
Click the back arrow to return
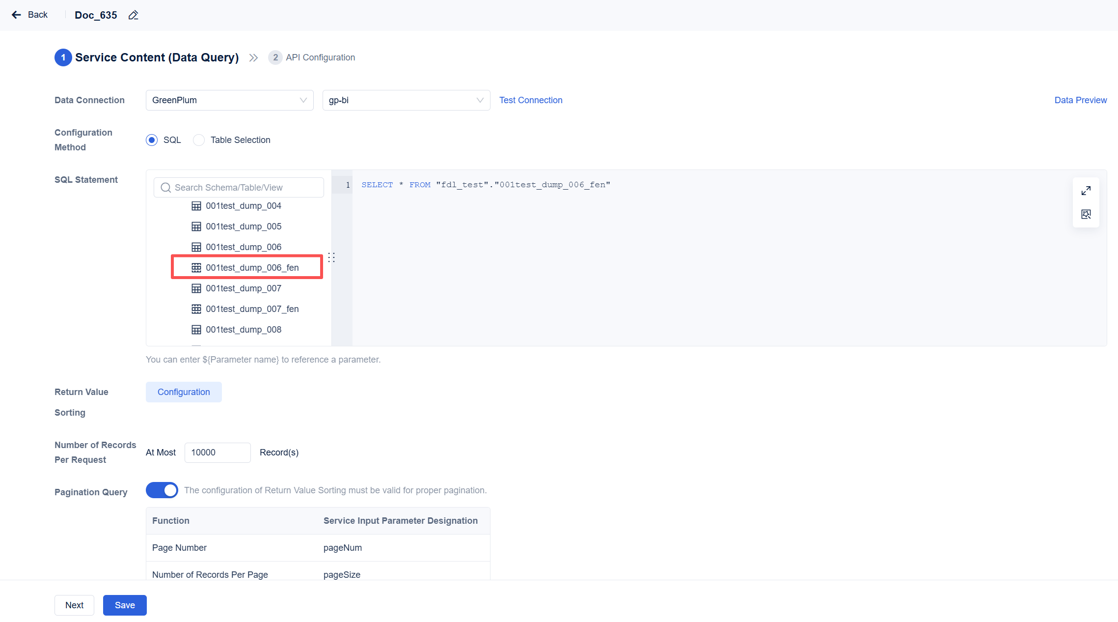(x=16, y=15)
